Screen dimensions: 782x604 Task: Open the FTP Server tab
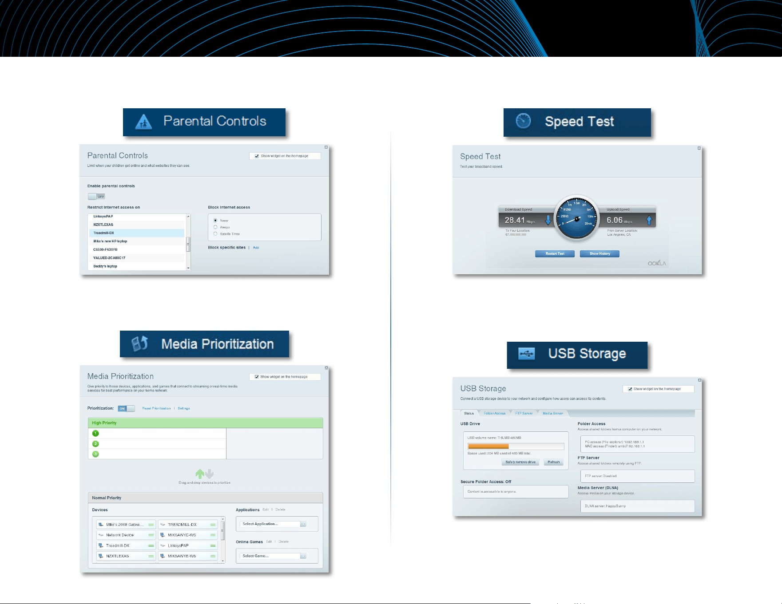click(524, 414)
